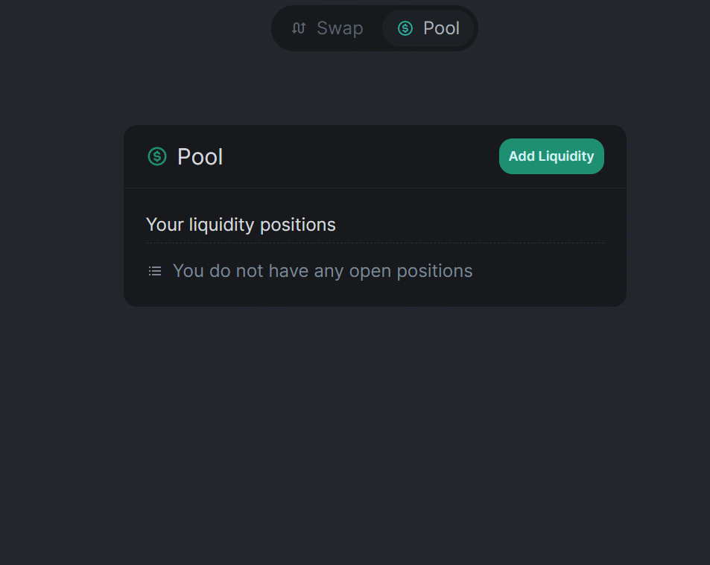The width and height of the screenshot is (710, 565).
Task: Click the word positions in section heading
Action: tap(298, 226)
